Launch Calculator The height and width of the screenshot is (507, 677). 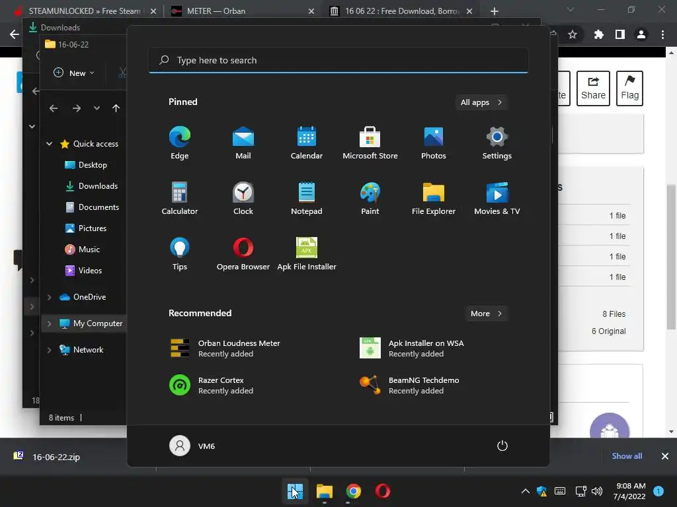pos(180,198)
